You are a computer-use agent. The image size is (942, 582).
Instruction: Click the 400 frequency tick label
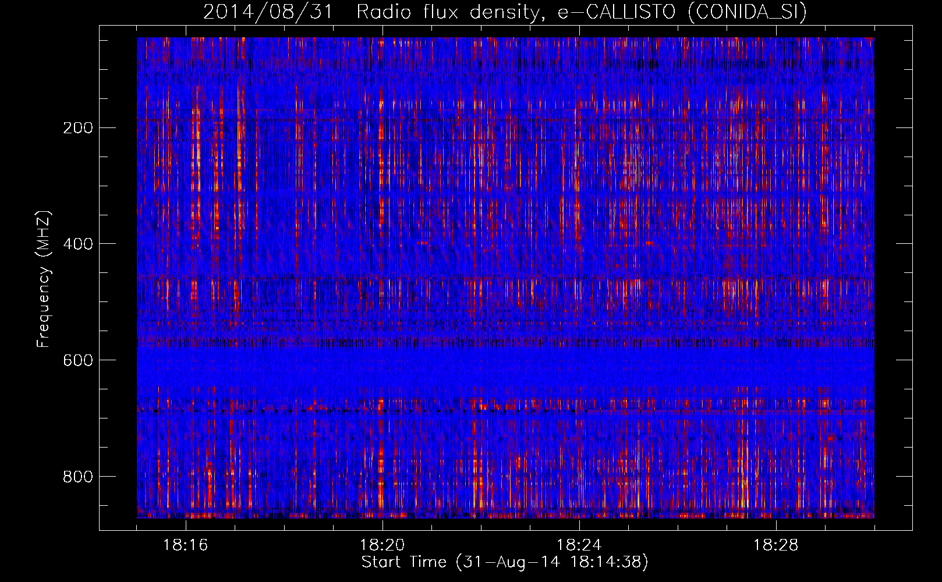click(x=78, y=244)
